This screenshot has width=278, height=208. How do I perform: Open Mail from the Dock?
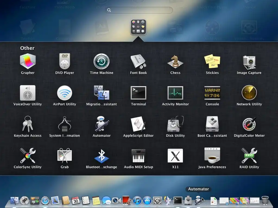(x=55, y=201)
